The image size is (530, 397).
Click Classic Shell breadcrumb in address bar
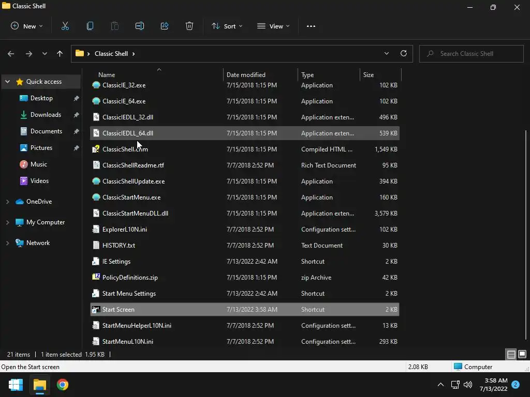click(x=111, y=54)
